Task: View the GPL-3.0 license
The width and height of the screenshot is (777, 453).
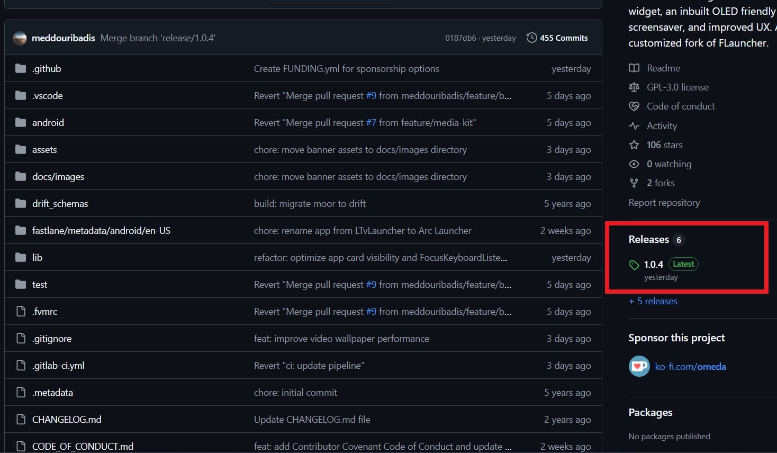Action: coord(677,87)
